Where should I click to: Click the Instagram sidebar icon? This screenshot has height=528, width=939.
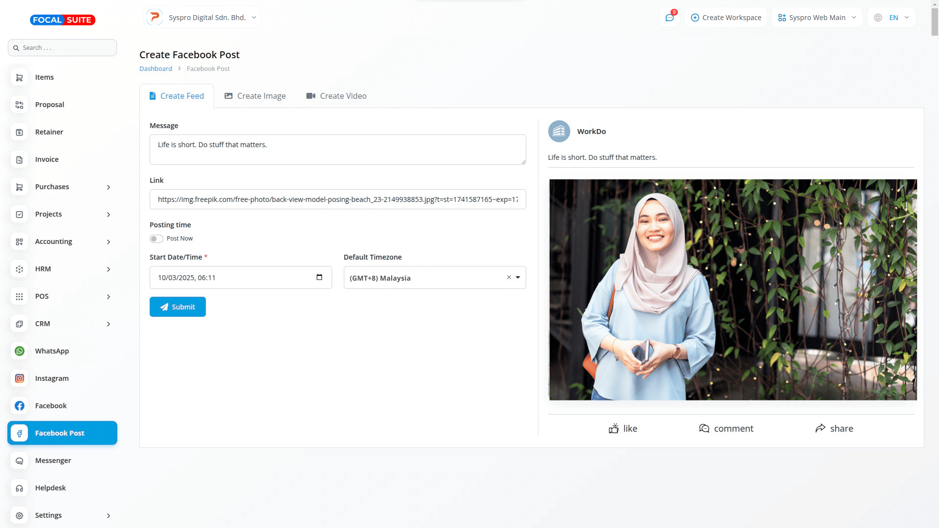[20, 378]
